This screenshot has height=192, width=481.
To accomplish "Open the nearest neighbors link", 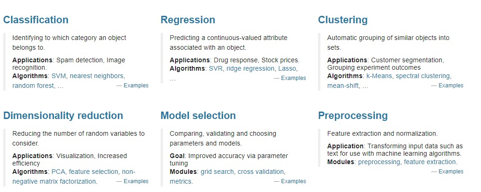I will tap(97, 76).
